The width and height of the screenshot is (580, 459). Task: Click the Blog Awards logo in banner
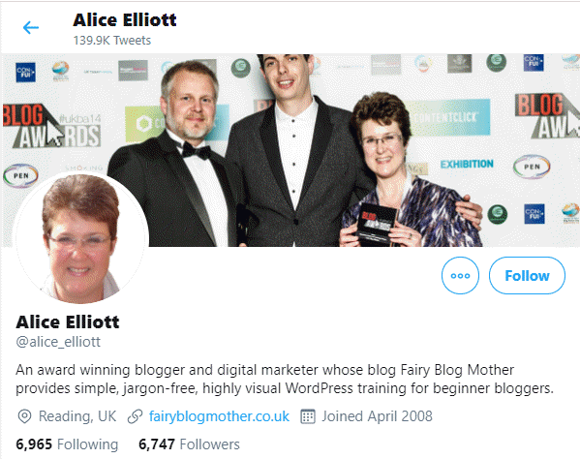point(51,126)
